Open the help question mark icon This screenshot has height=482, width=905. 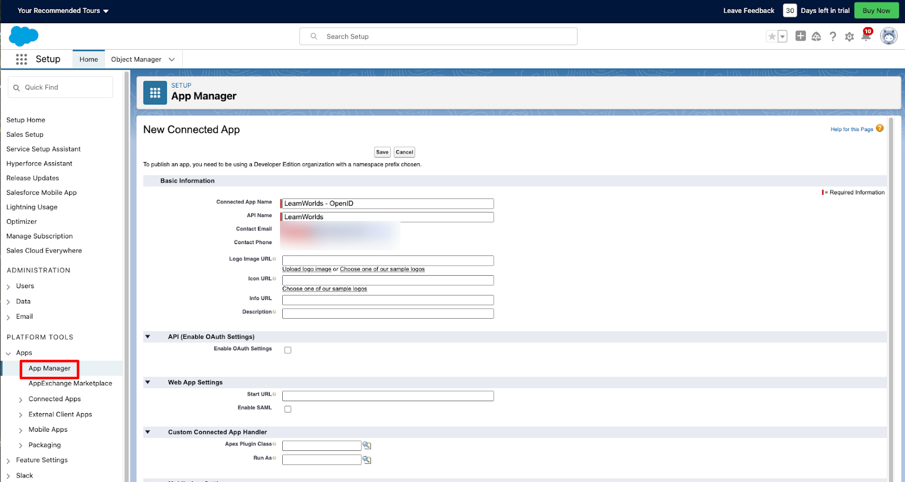tap(833, 37)
